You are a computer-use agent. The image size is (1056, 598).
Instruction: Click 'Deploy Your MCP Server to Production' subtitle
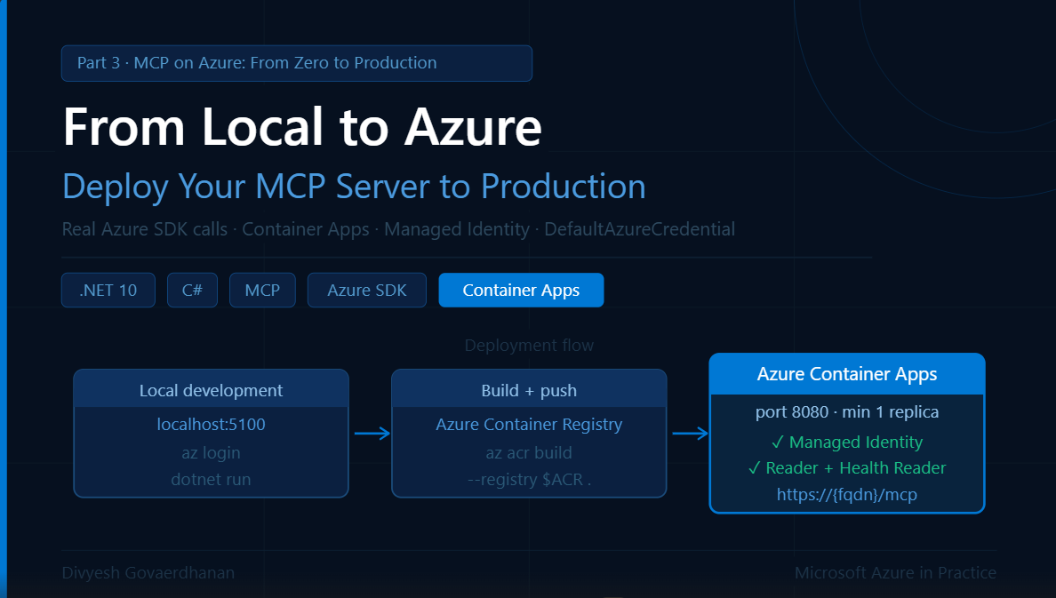355,187
